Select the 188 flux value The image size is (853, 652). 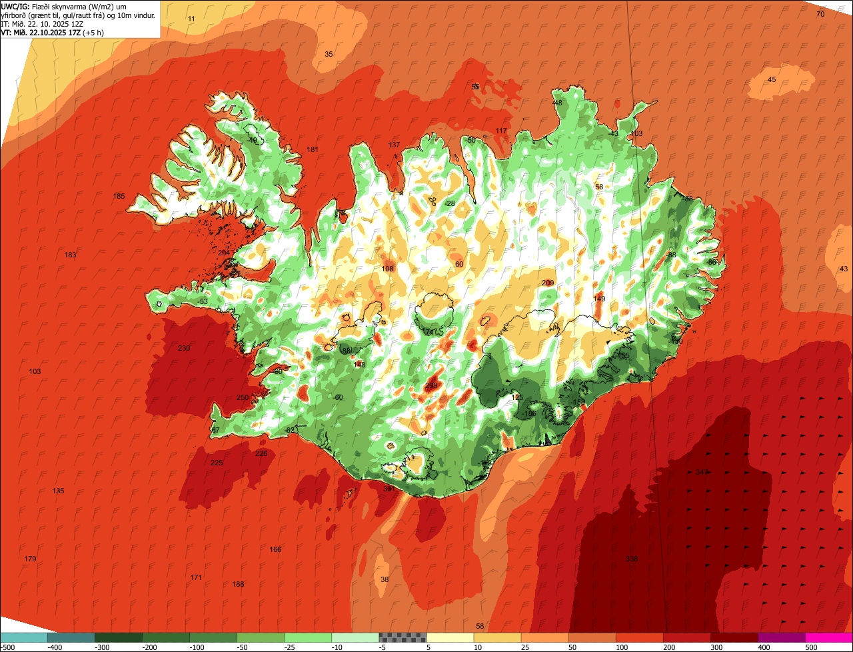[x=238, y=584]
